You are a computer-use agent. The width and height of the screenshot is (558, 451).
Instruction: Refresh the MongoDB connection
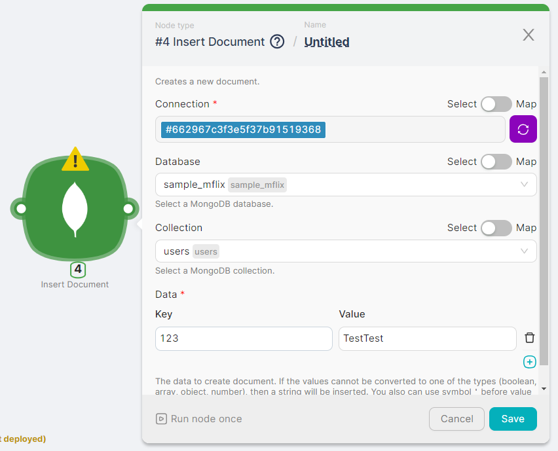523,129
